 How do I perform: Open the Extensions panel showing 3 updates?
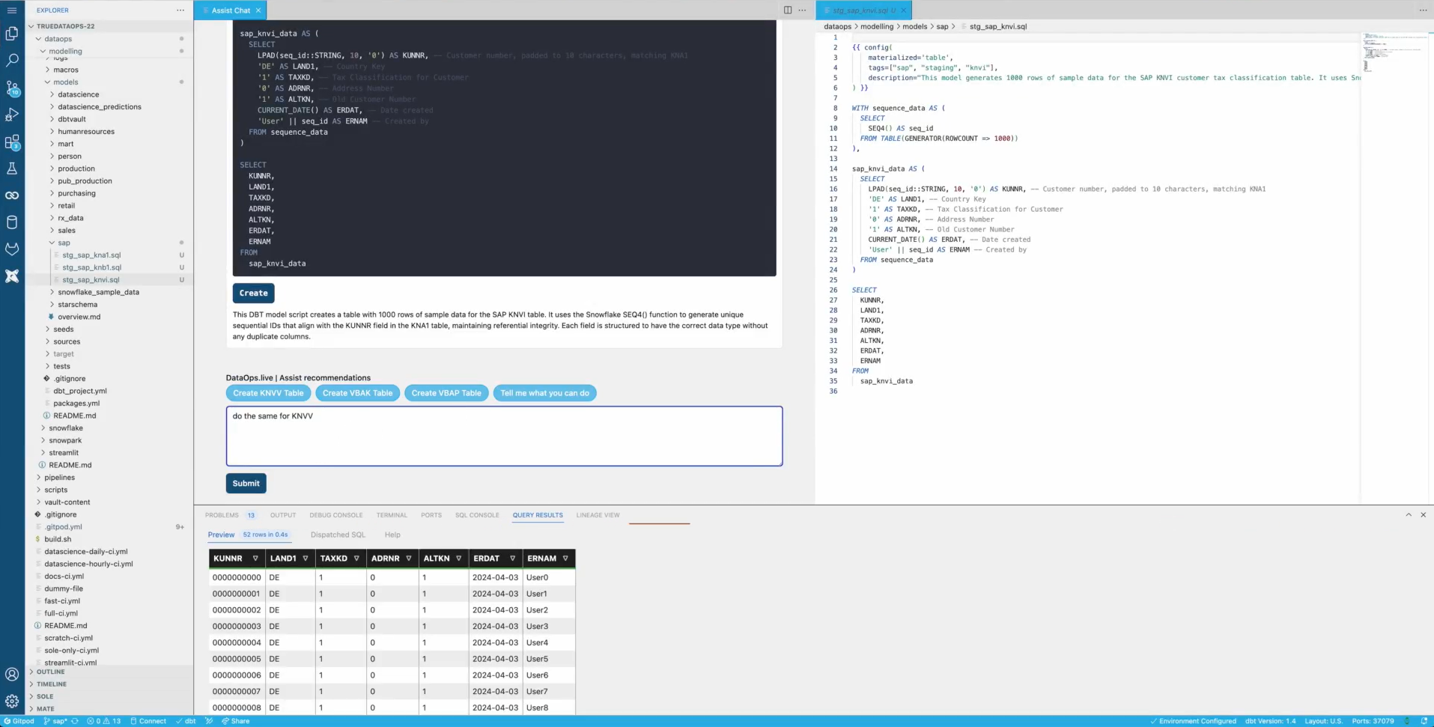[12, 144]
